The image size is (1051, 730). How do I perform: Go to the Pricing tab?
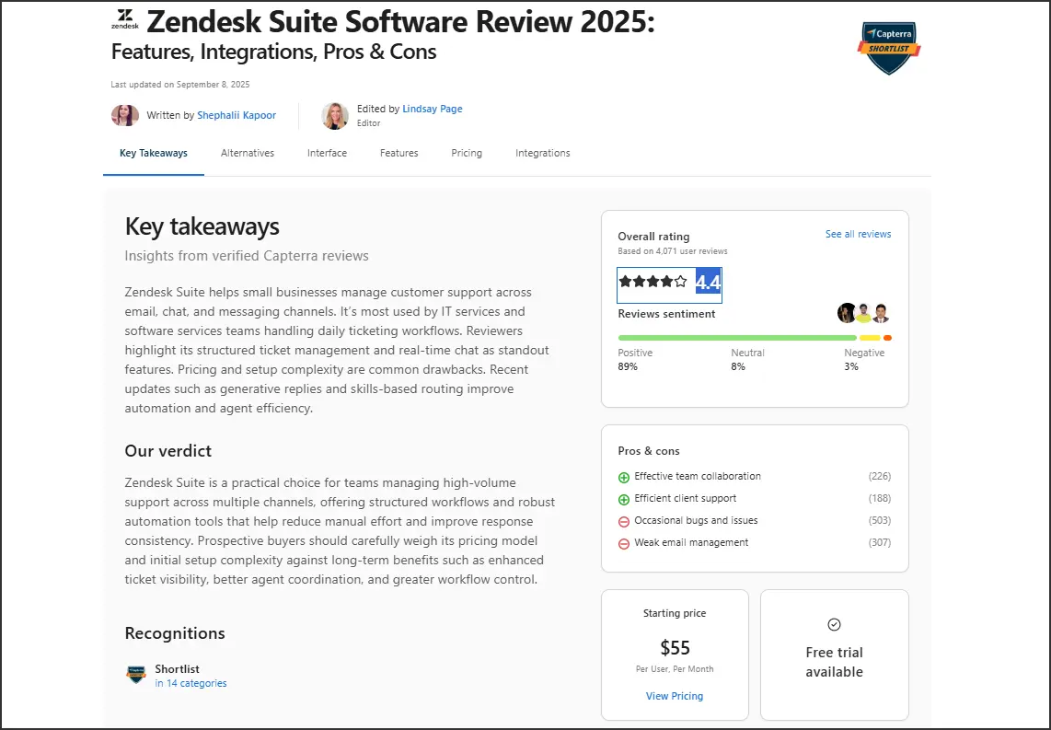pyautogui.click(x=467, y=153)
